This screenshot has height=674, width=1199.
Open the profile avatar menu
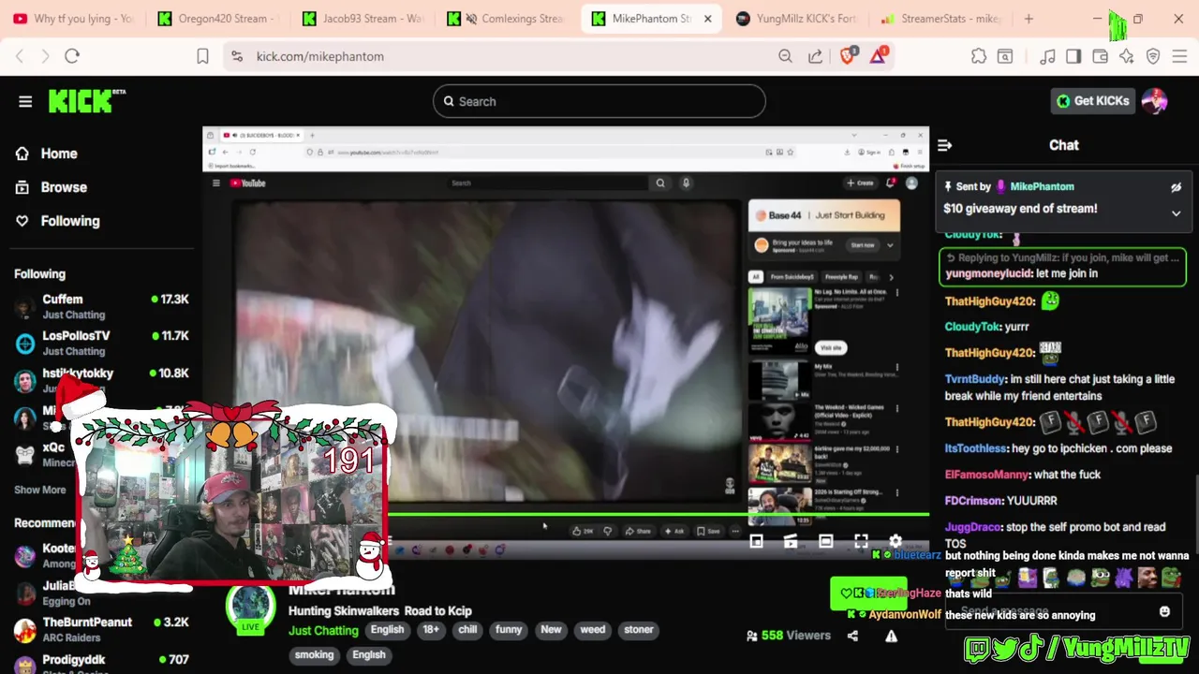(1155, 101)
